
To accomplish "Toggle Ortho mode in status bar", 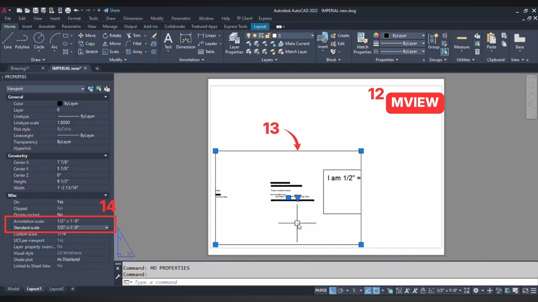I will [332, 290].
